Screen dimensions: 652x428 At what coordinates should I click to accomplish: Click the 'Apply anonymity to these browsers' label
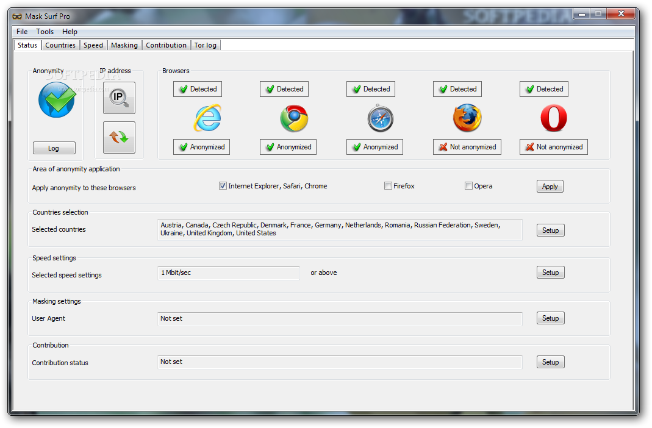(x=84, y=188)
